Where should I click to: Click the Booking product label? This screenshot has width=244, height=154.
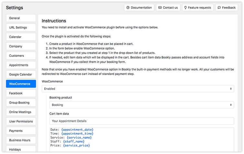[61, 98]
